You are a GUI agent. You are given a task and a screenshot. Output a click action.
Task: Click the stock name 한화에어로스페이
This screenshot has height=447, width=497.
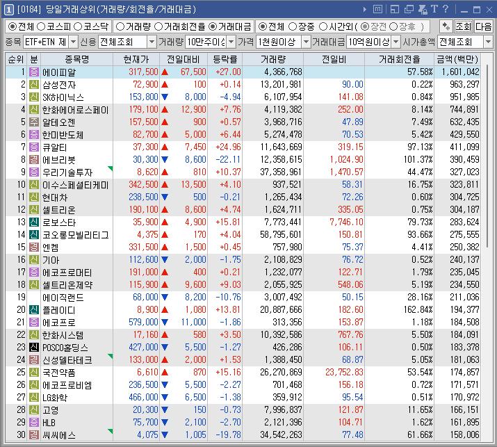(75, 110)
